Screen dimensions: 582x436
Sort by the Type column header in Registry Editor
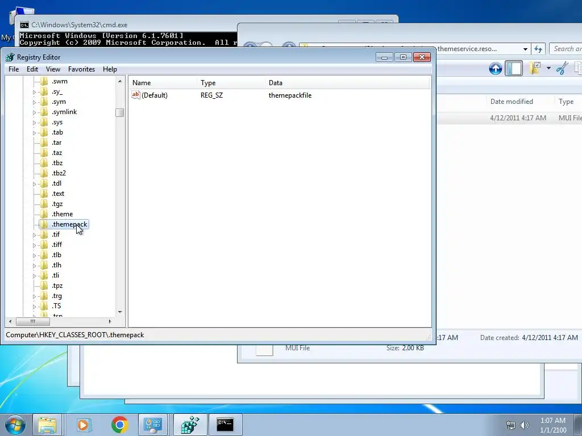click(x=231, y=83)
